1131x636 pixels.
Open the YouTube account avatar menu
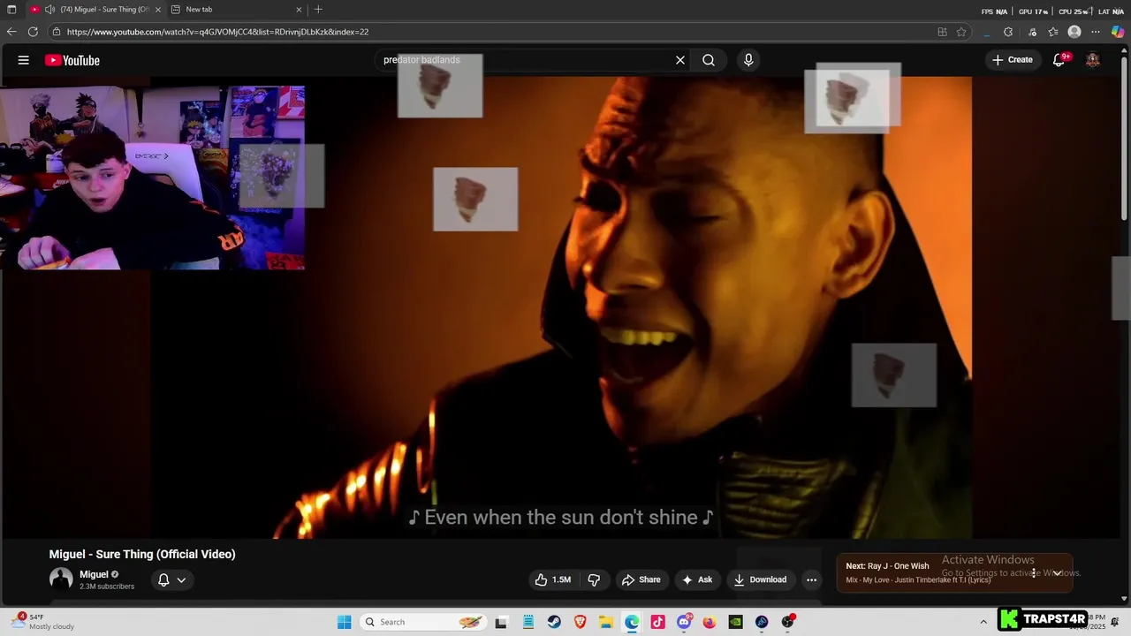pos(1093,60)
